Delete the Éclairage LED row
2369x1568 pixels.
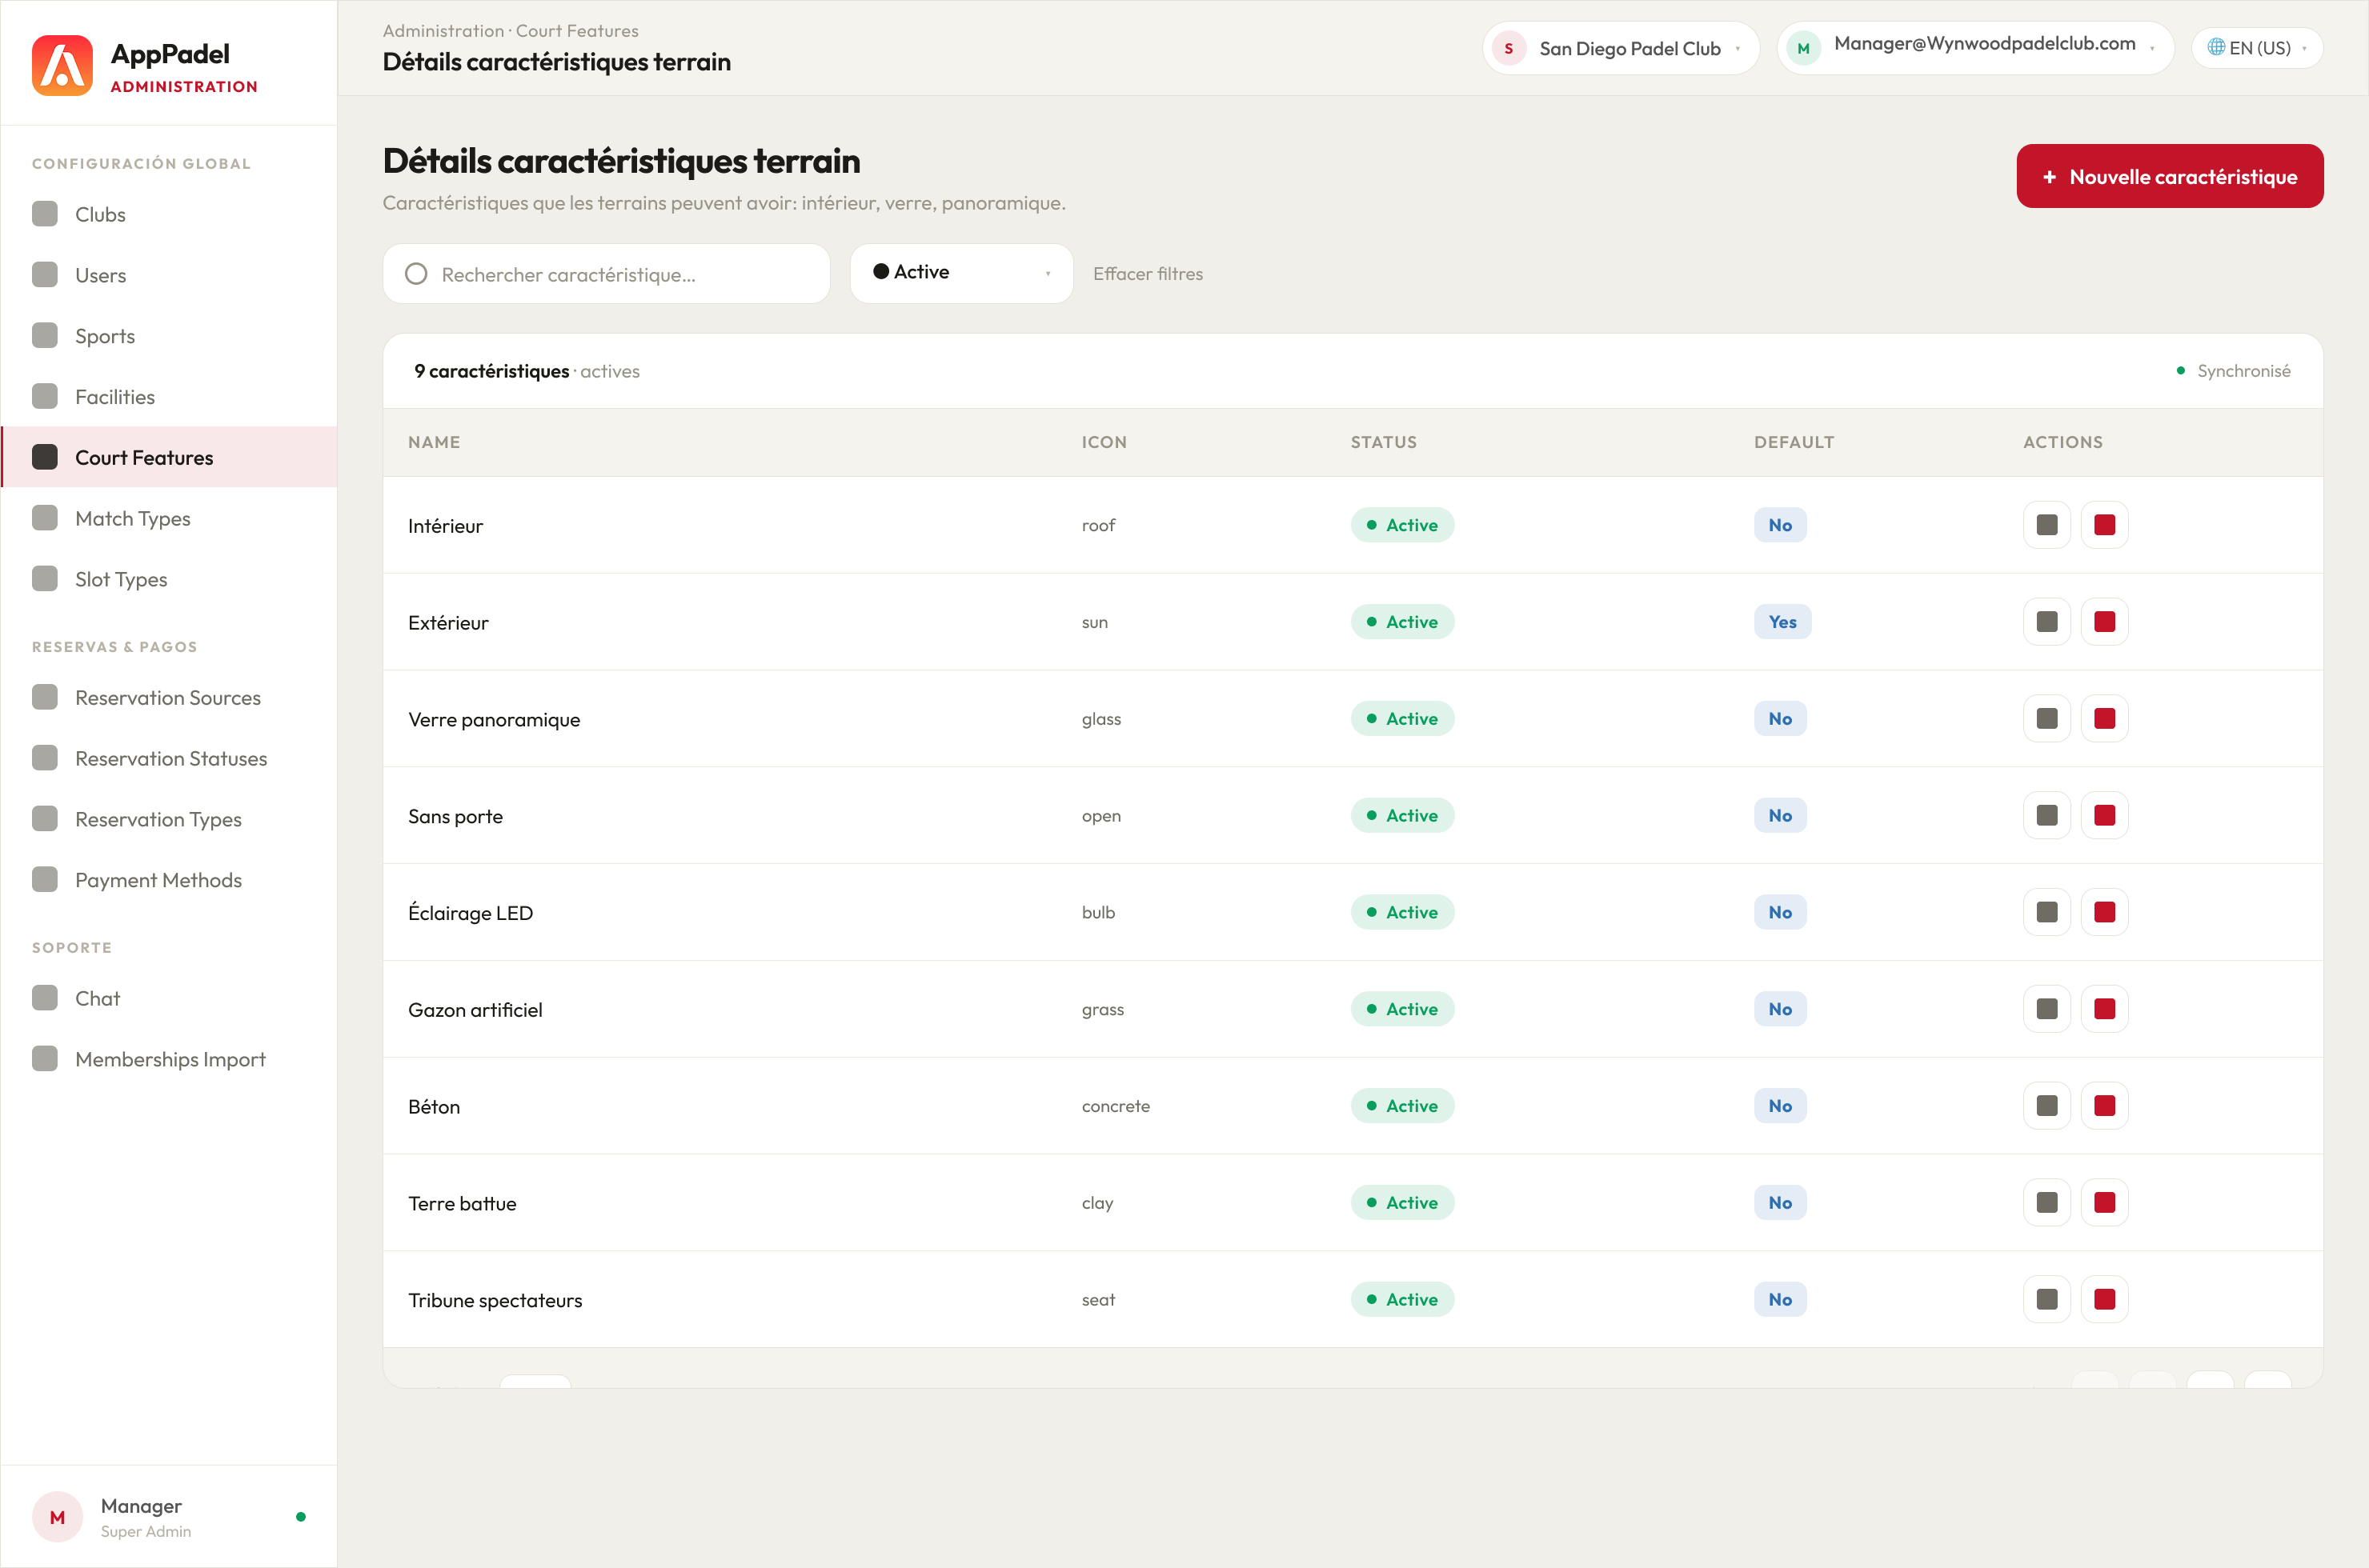2105,912
